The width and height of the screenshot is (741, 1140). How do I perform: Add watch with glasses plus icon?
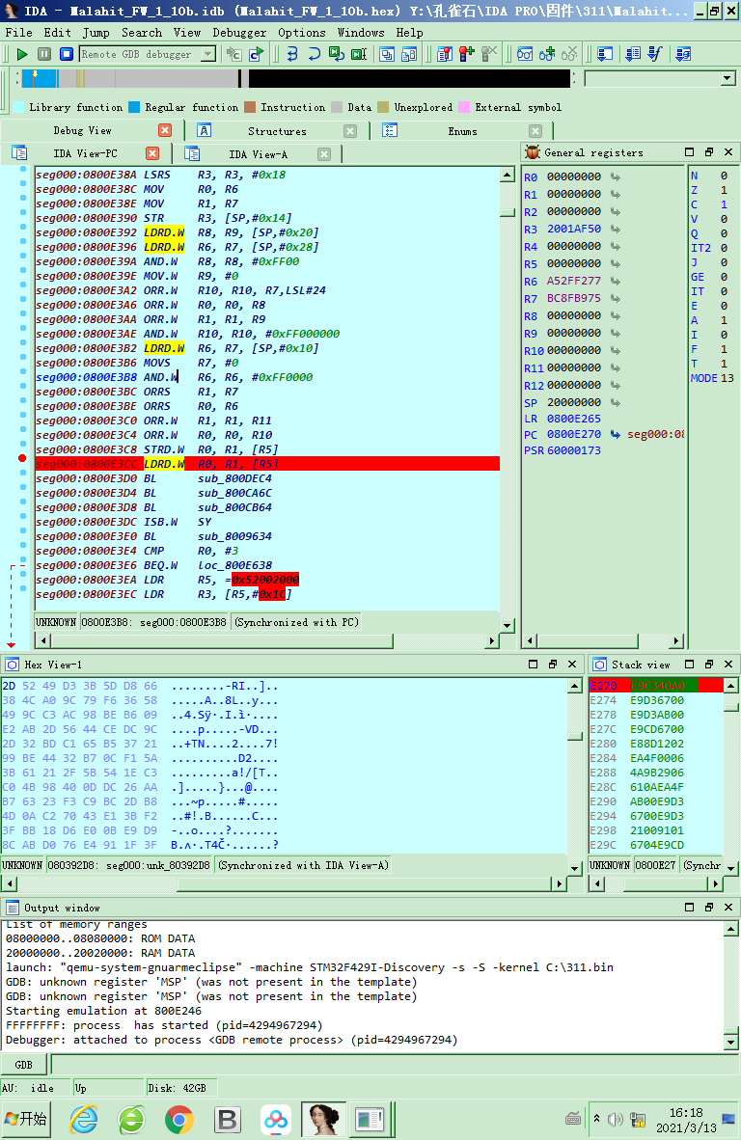547,55
